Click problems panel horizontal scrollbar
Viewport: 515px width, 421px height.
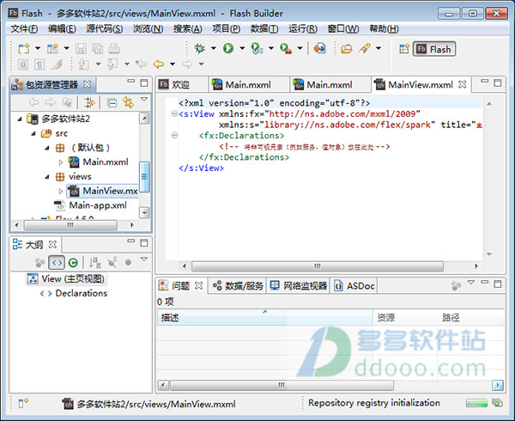click(x=282, y=385)
